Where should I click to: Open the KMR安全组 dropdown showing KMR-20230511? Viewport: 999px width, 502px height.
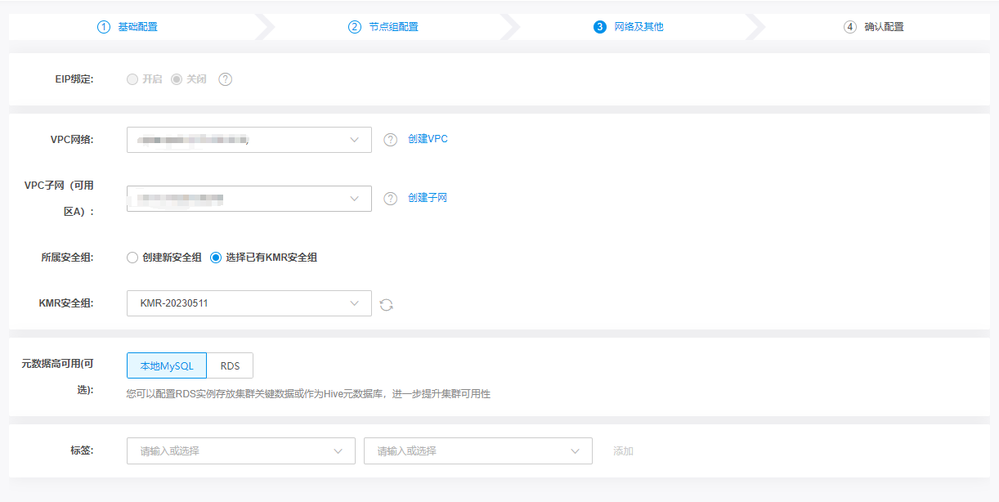click(x=249, y=303)
